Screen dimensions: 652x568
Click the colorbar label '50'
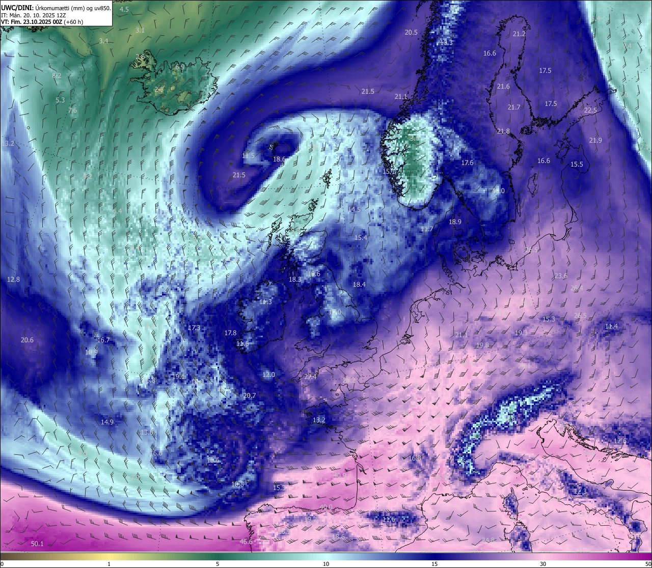[x=648, y=564]
